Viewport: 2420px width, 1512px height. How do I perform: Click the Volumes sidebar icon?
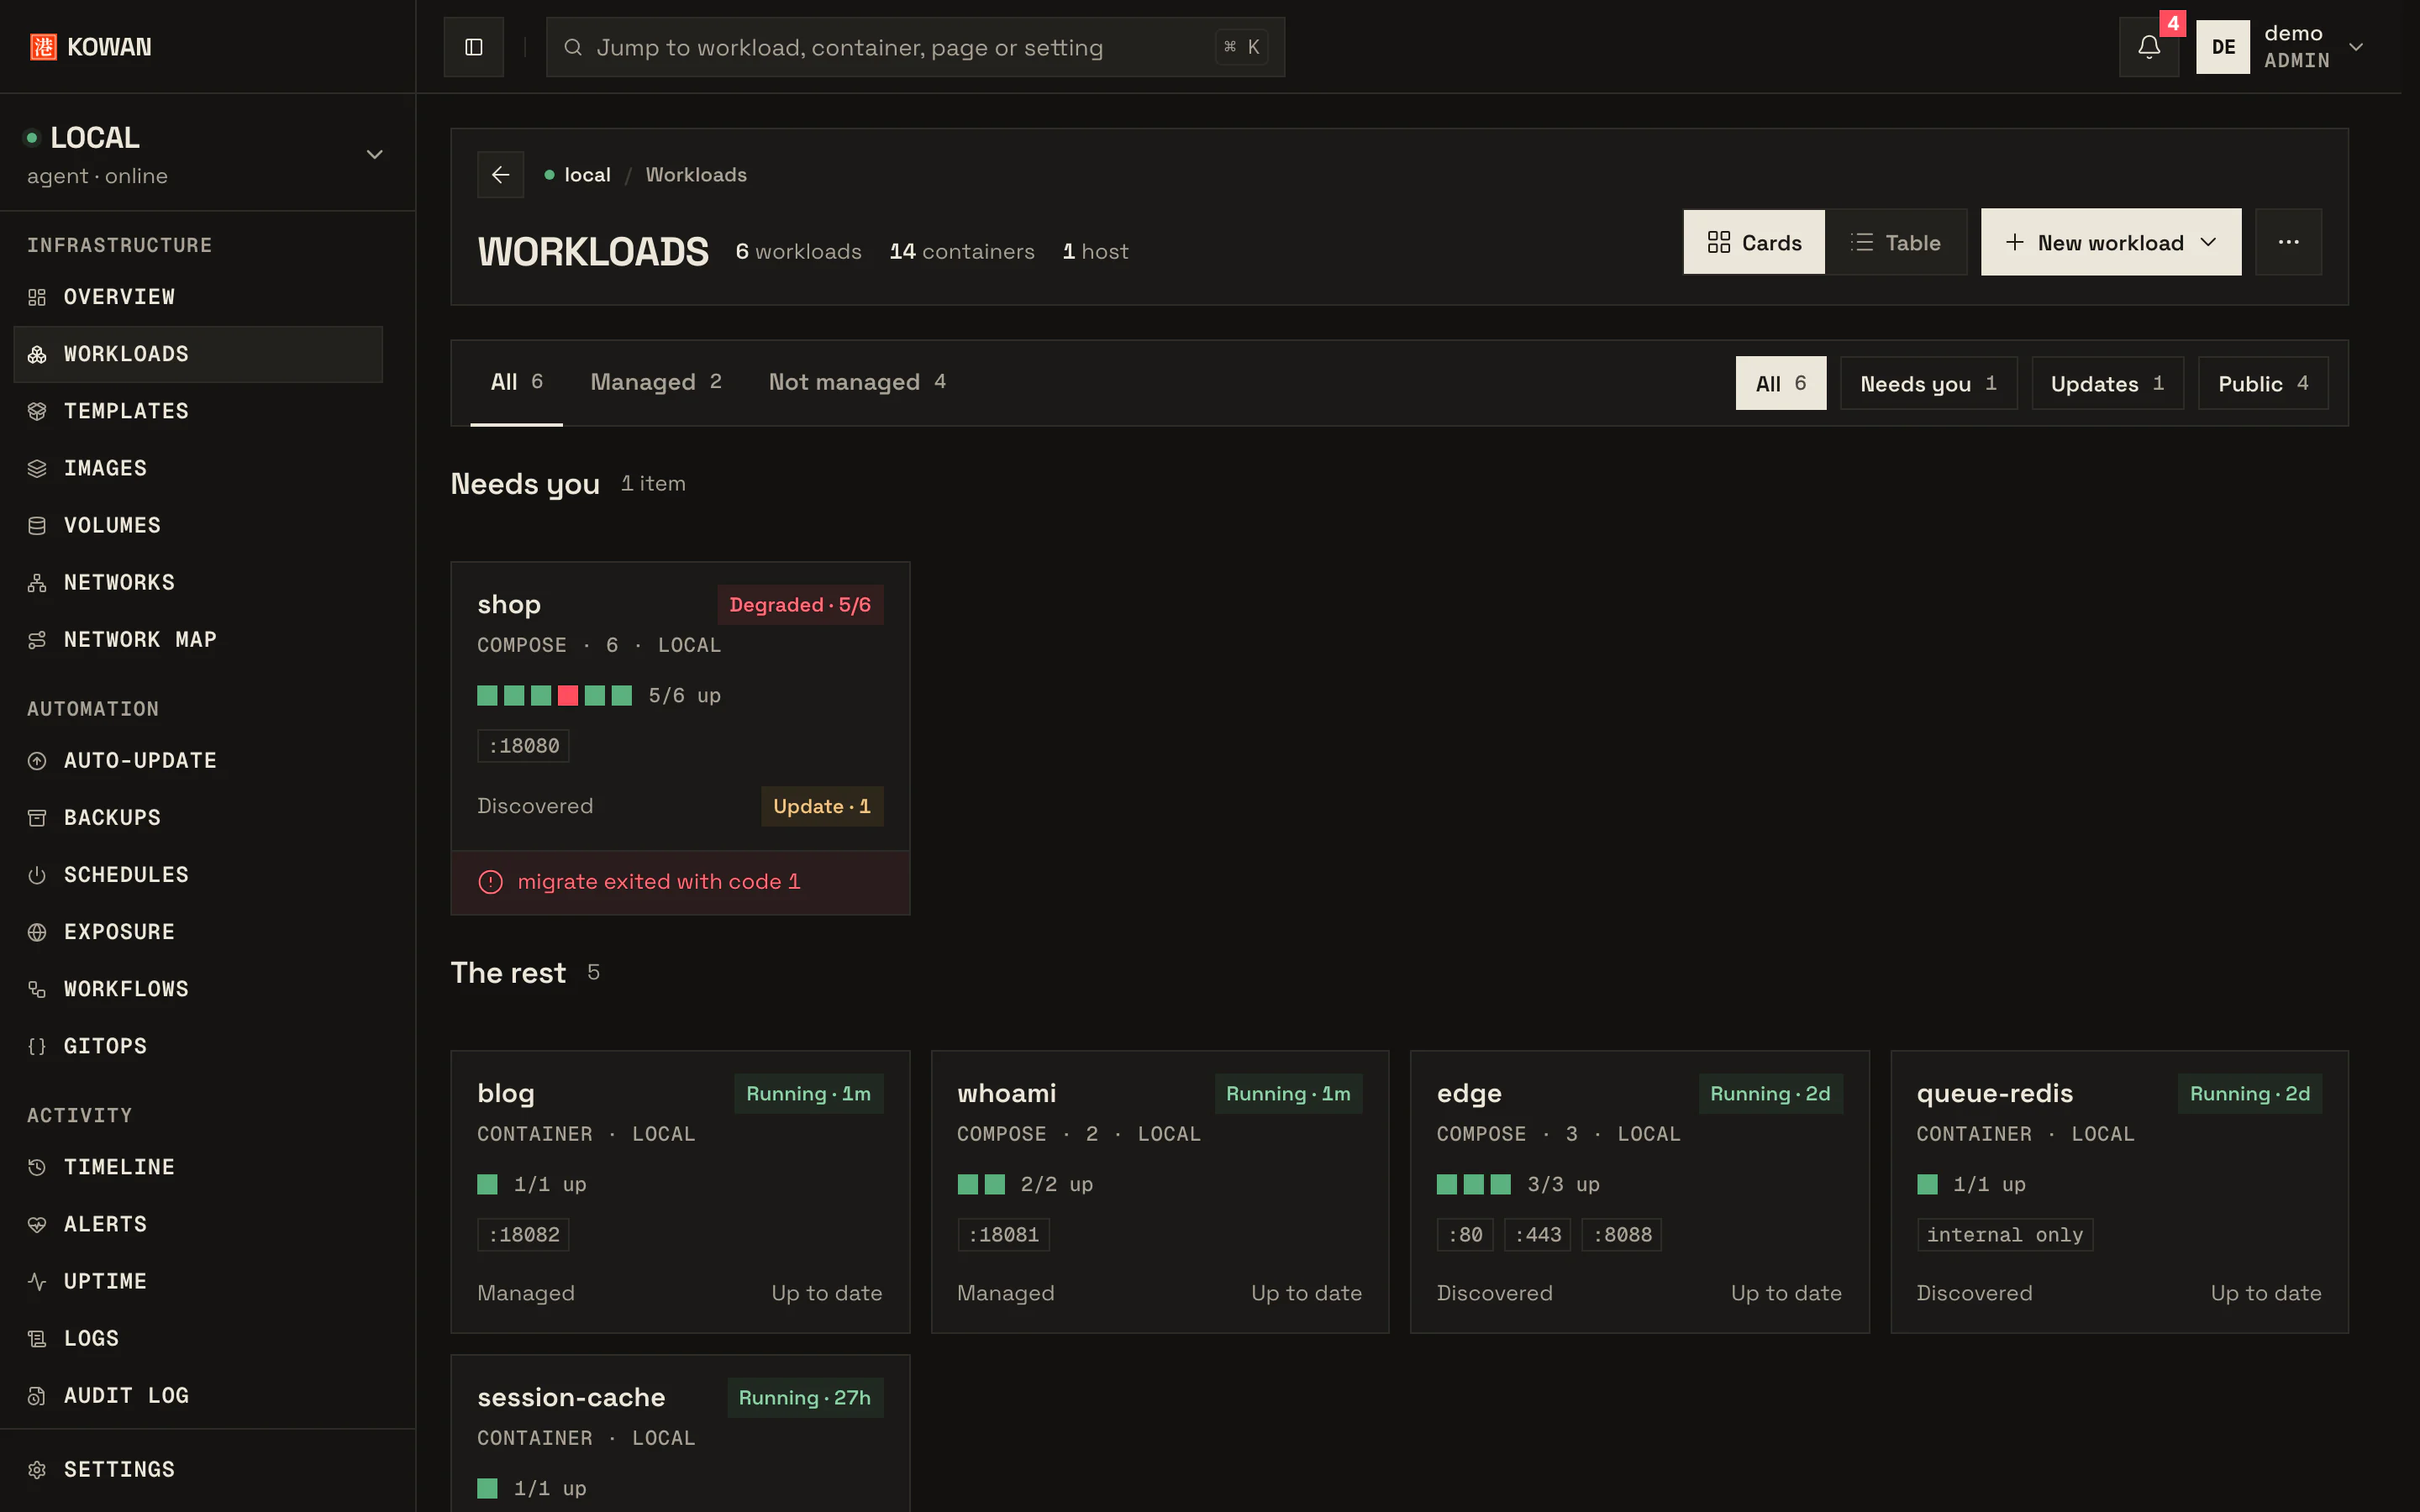pyautogui.click(x=37, y=525)
